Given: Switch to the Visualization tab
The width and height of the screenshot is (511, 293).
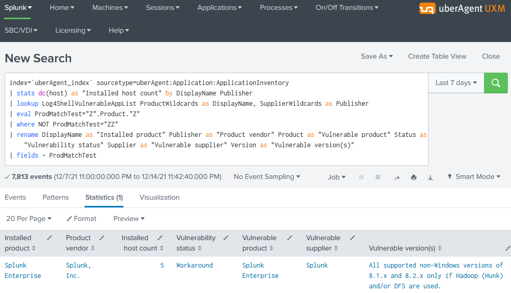Looking at the screenshot, I should [159, 198].
